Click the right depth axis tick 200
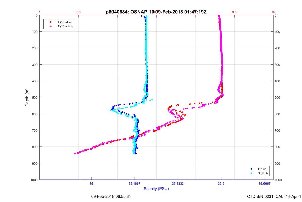302x202 pixels. (x=278, y=48)
